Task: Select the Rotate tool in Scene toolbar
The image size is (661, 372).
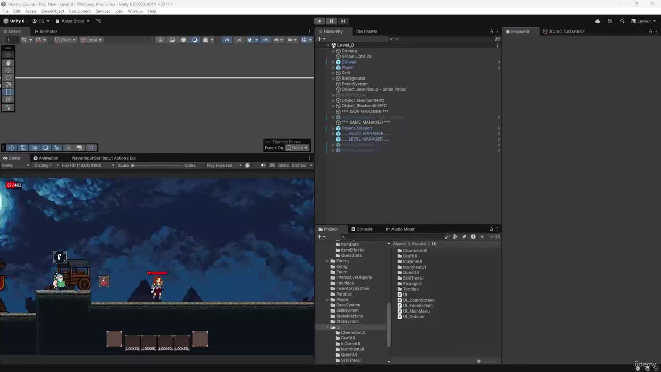Action: click(x=8, y=78)
